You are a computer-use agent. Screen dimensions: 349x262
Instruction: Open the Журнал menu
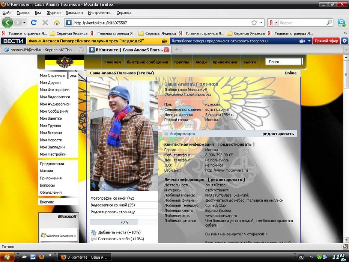53,13
